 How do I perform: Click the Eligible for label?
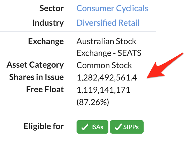click(44, 126)
